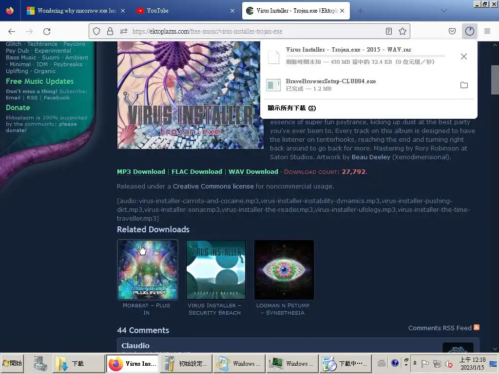499x374 pixels.
Task: Show site security padlock info
Action: tap(110, 31)
